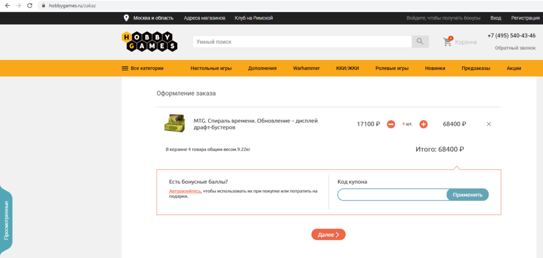The image size is (543, 258).
Task: Open the Warhammer menu item
Action: pos(306,68)
